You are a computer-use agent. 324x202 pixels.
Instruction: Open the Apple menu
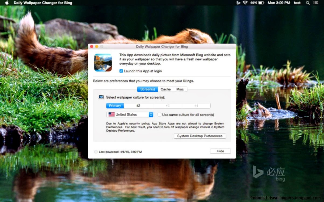tap(7, 3)
